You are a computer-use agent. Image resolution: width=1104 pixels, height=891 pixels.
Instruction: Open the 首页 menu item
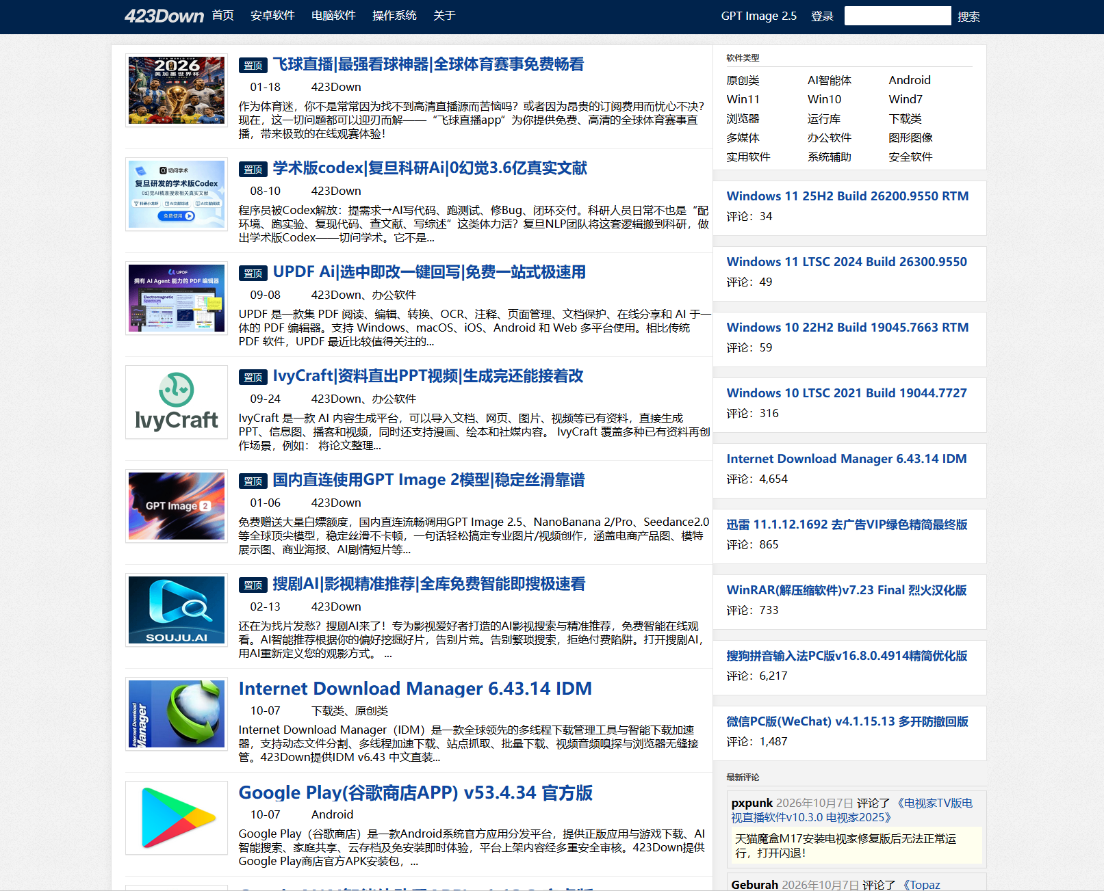[223, 15]
